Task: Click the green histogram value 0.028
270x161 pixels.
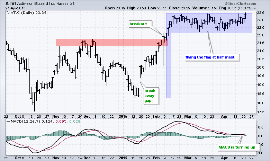Action: tap(75, 122)
